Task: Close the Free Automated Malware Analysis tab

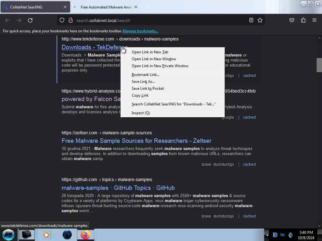Action: [x=136, y=7]
